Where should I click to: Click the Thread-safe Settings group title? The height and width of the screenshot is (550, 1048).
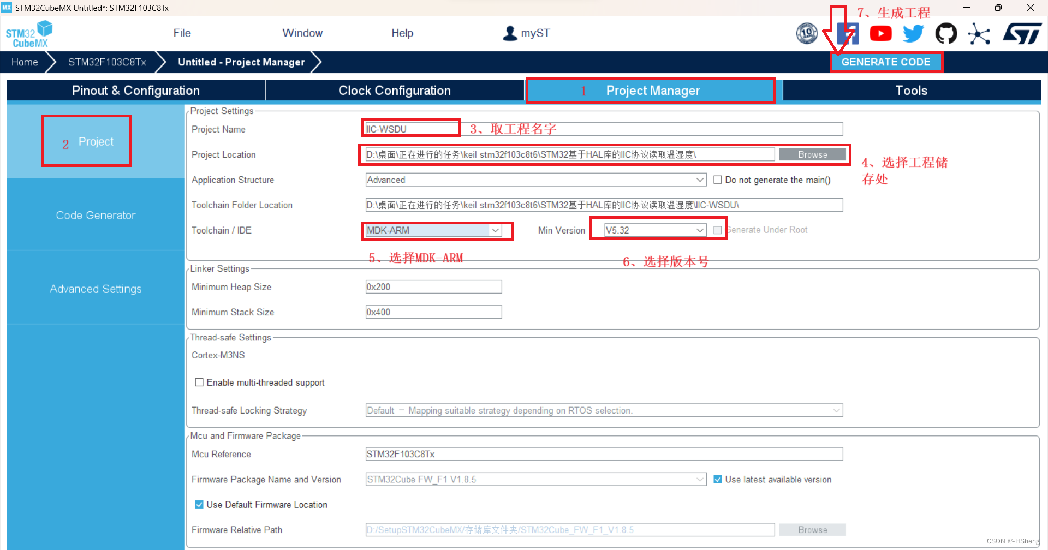pos(230,338)
